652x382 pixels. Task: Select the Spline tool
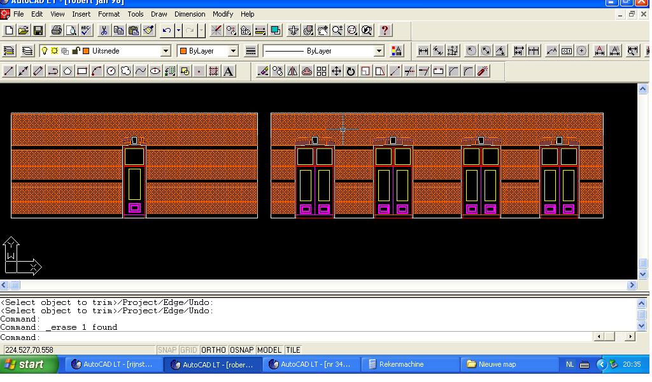(141, 71)
